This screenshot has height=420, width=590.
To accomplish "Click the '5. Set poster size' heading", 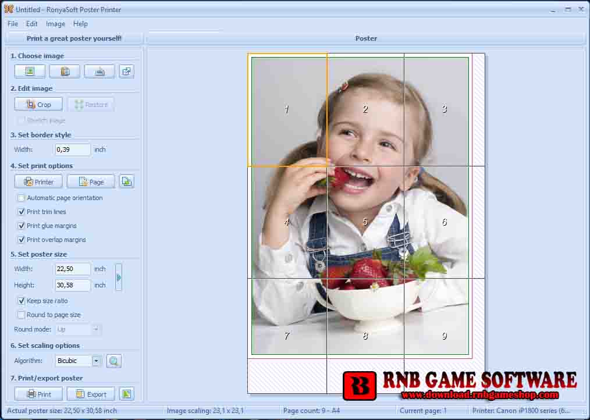I will (38, 254).
